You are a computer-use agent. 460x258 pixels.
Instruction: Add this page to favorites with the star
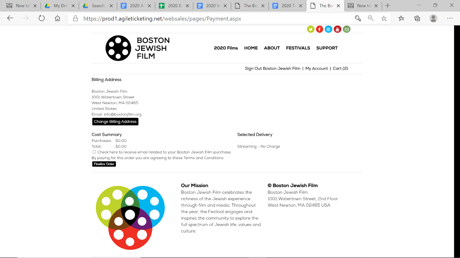point(384,18)
